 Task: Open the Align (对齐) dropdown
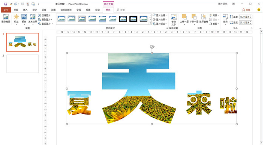point(214,15)
